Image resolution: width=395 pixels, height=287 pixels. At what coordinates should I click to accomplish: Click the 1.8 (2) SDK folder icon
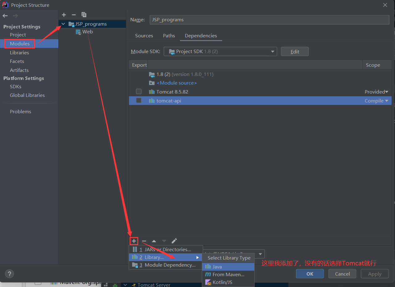tap(152, 74)
